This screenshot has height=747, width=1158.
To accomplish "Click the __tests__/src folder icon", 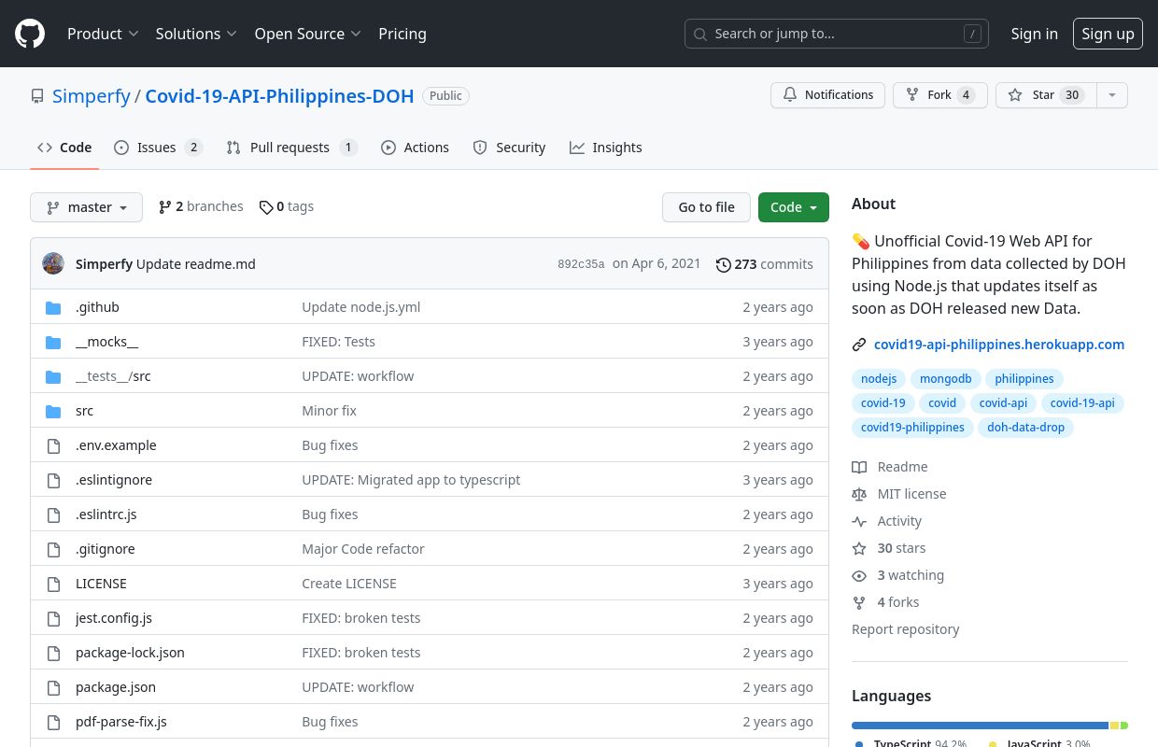I will point(53,376).
